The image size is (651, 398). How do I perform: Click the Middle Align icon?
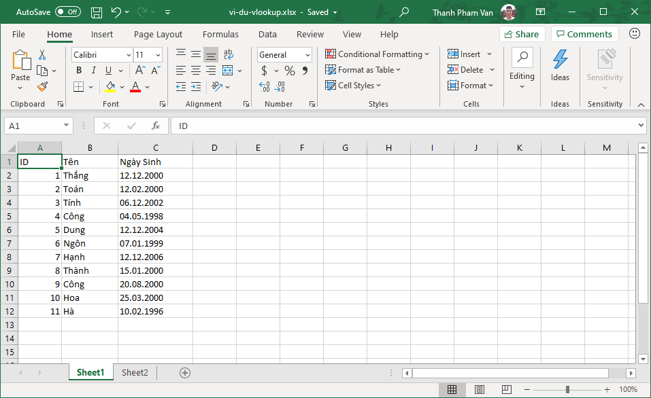pyautogui.click(x=195, y=54)
